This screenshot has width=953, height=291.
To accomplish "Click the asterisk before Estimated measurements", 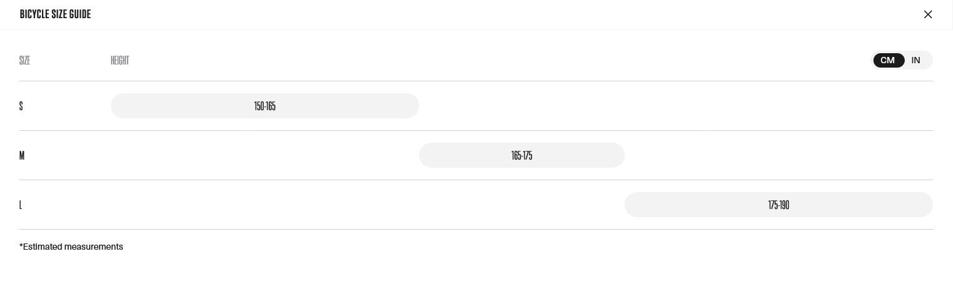I will [x=21, y=245].
